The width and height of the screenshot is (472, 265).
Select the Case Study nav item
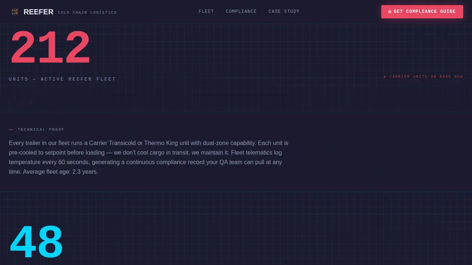coord(284,11)
